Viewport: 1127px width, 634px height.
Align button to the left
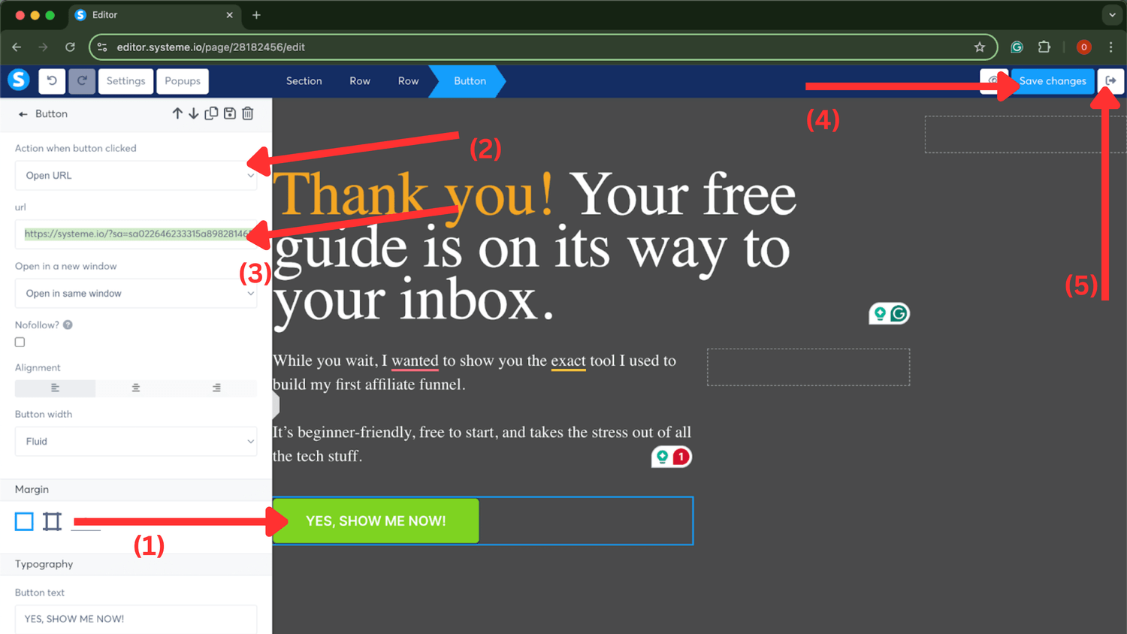coord(55,388)
